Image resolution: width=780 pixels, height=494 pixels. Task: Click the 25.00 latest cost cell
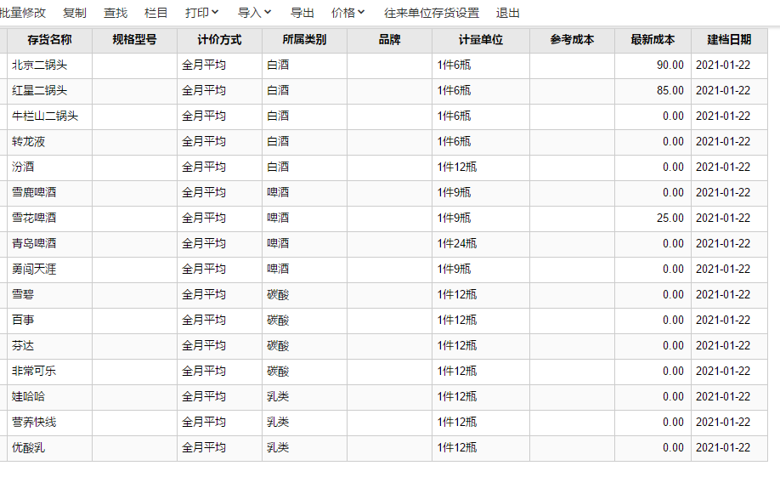tap(653, 219)
